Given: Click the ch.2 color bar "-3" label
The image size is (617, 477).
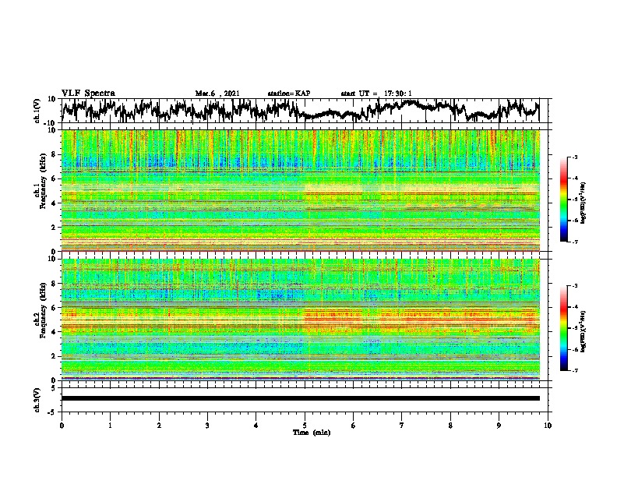Looking at the screenshot, I should point(574,286).
